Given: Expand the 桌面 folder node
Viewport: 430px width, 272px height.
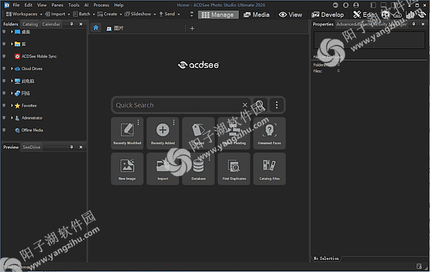Looking at the screenshot, I should coord(12,32).
